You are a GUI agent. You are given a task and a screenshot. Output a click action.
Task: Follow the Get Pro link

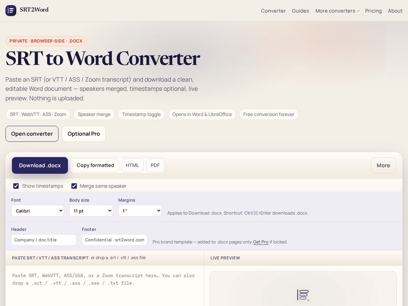(261, 242)
